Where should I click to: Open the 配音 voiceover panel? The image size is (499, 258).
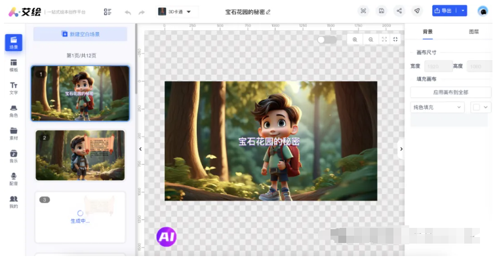14,179
